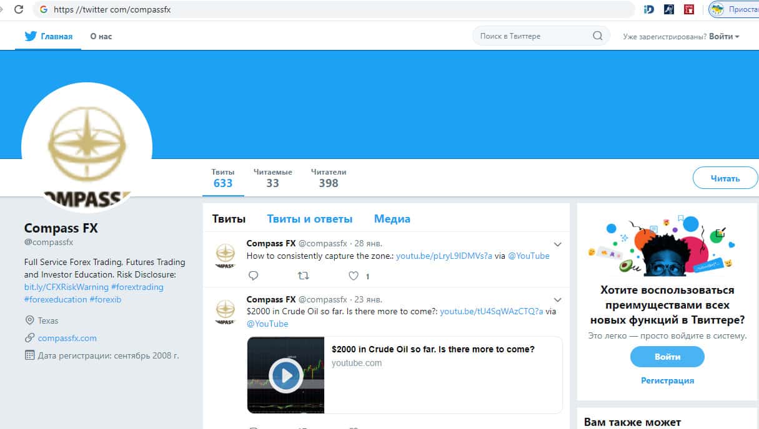Play the Crude Oil video preview
This screenshot has height=429, width=759.
pyautogui.click(x=285, y=375)
